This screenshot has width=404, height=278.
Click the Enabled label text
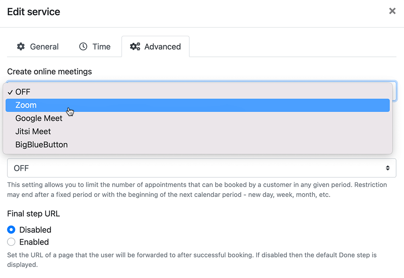pyautogui.click(x=34, y=242)
